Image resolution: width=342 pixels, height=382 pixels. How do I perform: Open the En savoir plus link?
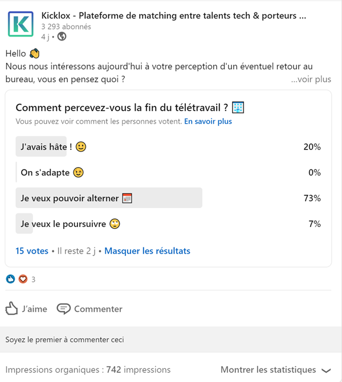point(208,121)
